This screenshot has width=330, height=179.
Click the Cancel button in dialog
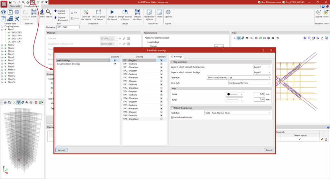pos(269,150)
